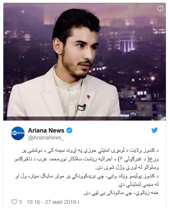Click the like count number 3
This screenshot has width=170, height=208.
coord(20,202)
